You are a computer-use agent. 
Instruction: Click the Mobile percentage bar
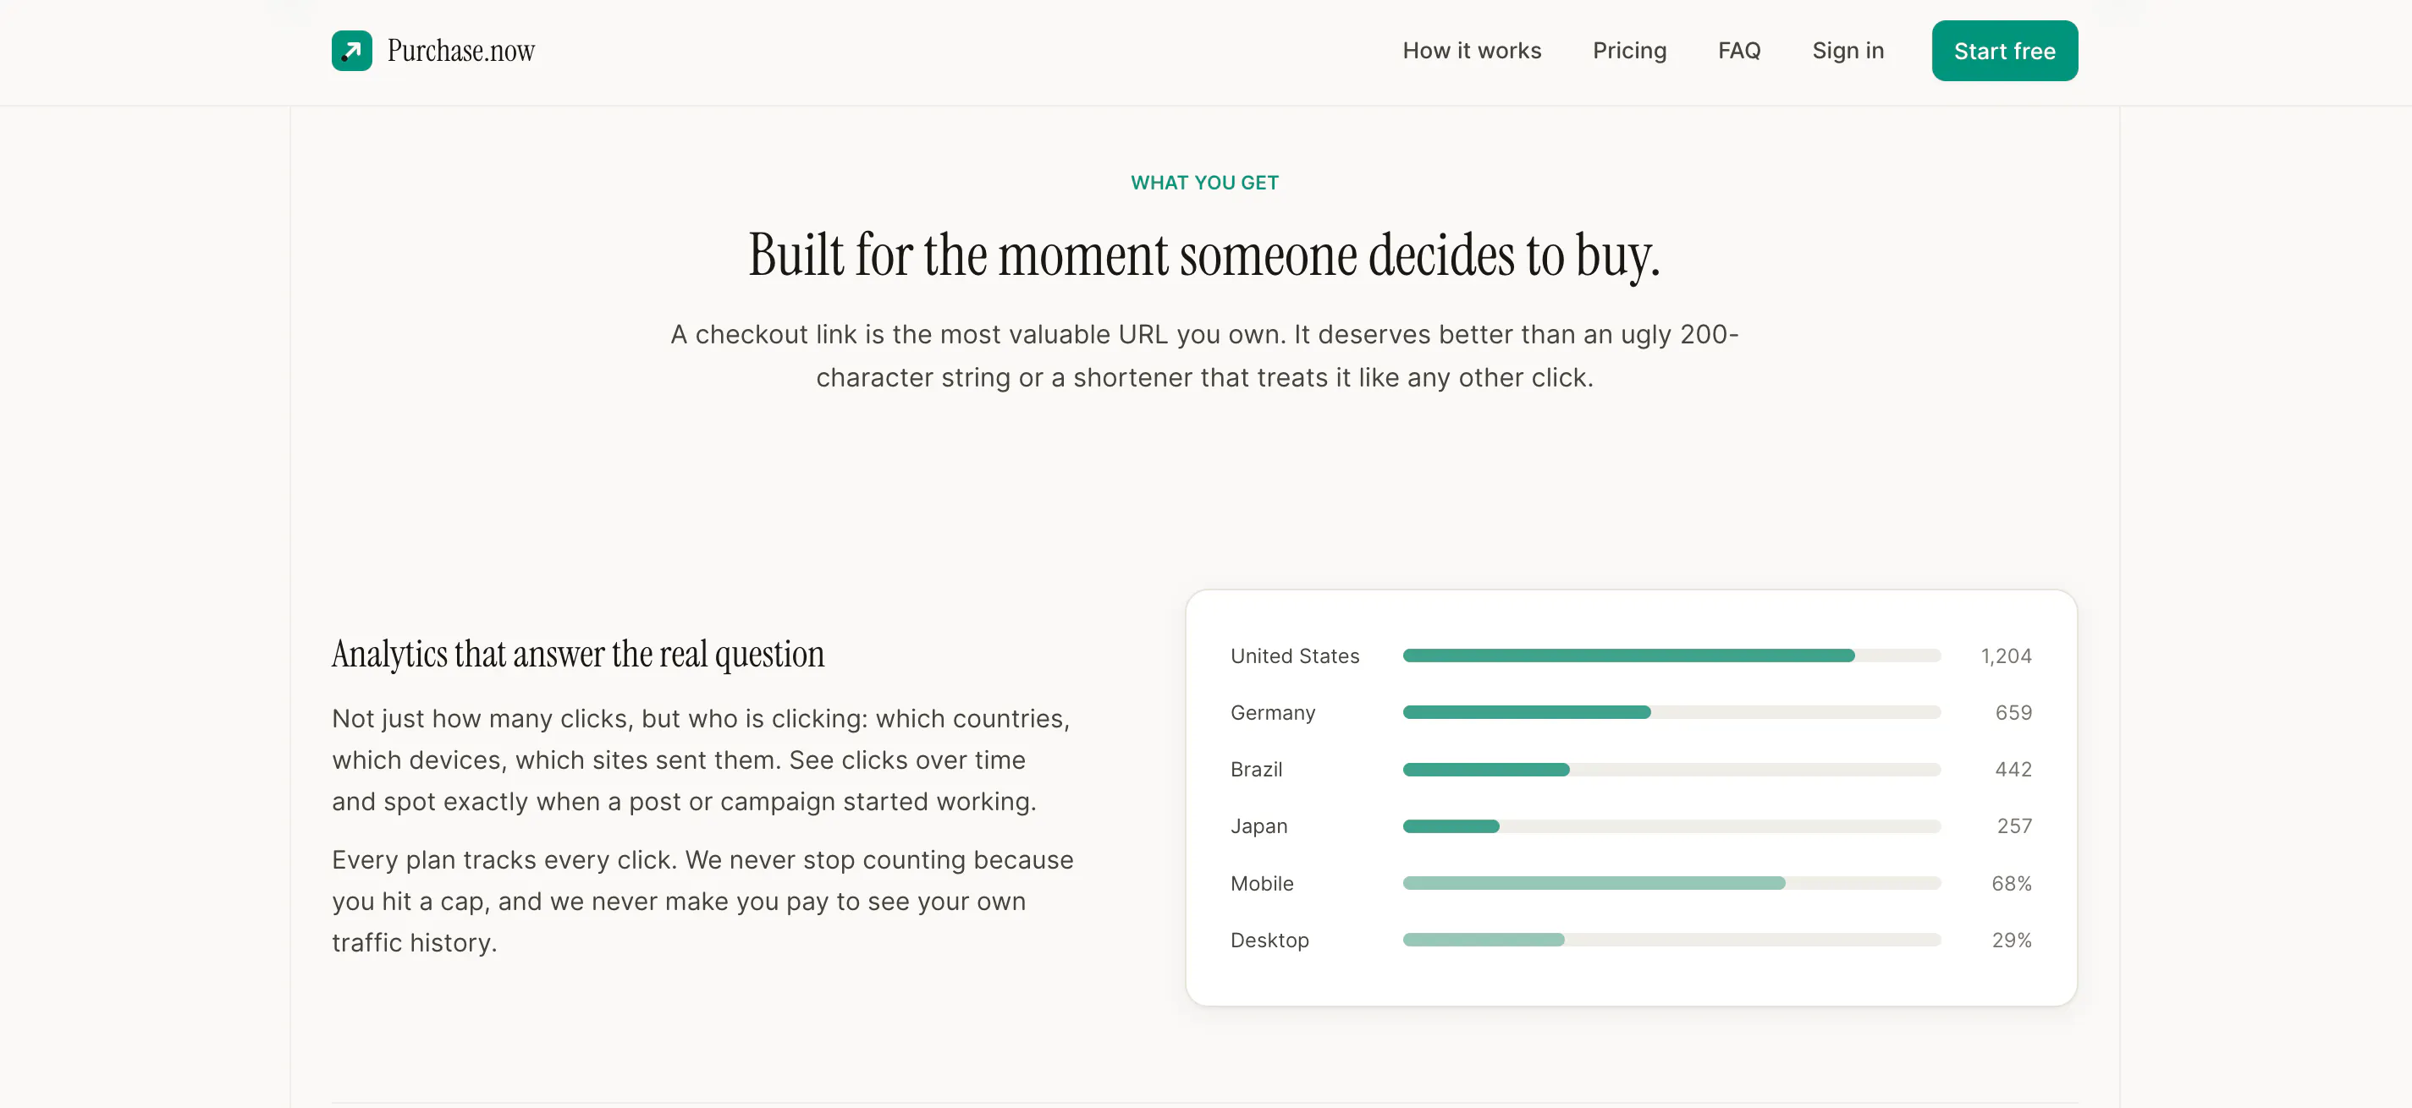1671,883
